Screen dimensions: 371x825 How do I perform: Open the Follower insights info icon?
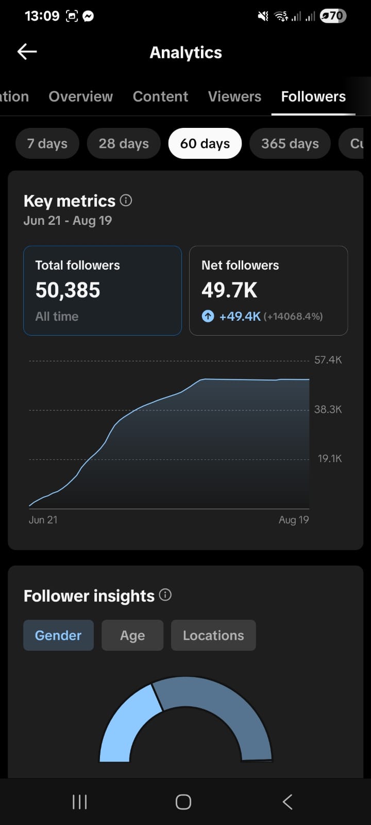[x=165, y=595]
